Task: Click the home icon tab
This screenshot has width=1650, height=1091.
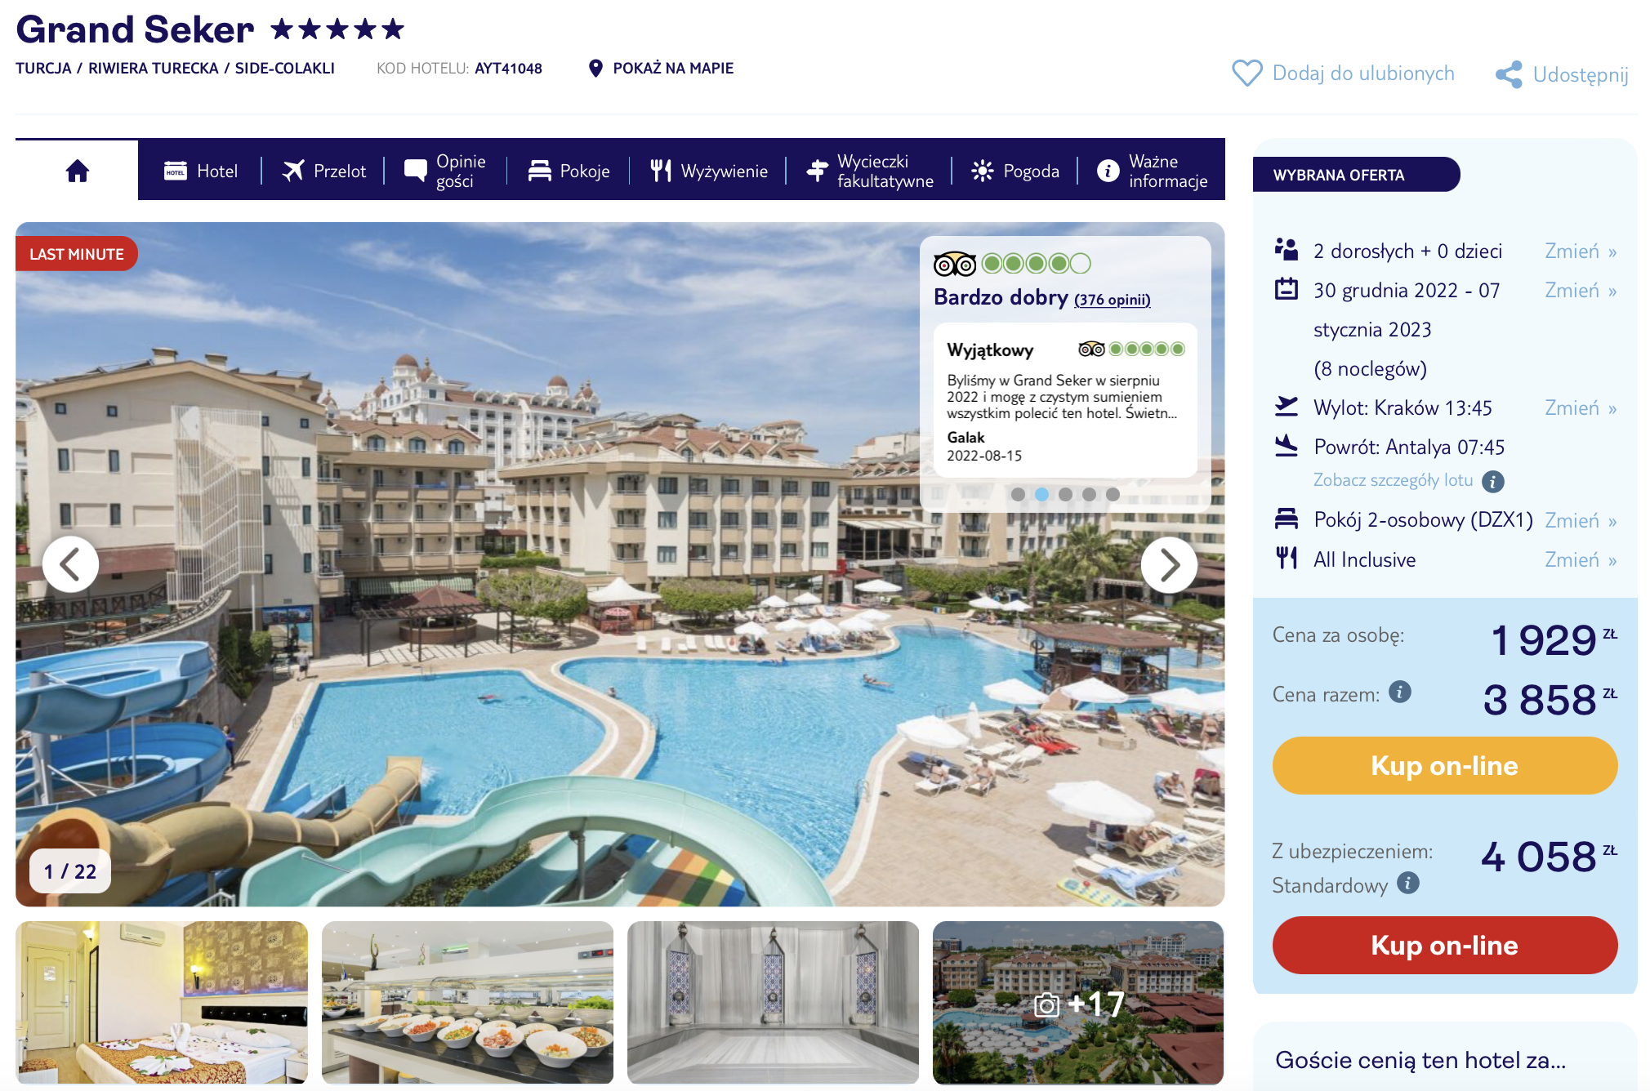Action: (78, 171)
